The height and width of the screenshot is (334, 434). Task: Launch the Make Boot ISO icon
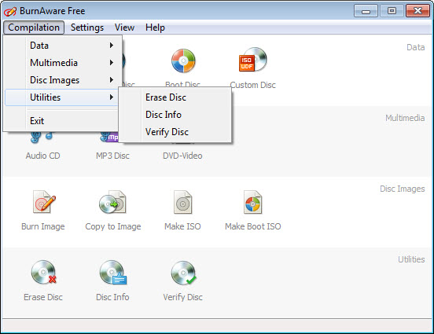click(x=252, y=202)
